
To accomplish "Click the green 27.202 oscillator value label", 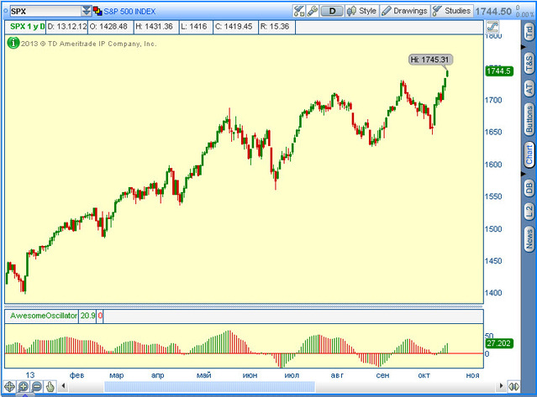I will pyautogui.click(x=499, y=343).
